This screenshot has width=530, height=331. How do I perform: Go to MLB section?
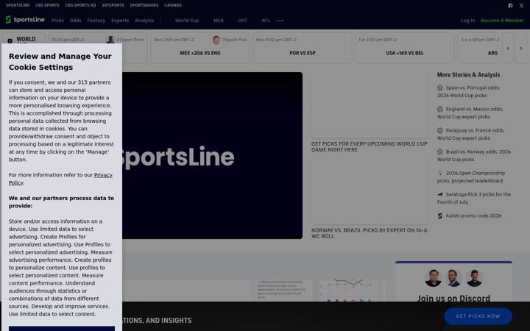(x=219, y=21)
